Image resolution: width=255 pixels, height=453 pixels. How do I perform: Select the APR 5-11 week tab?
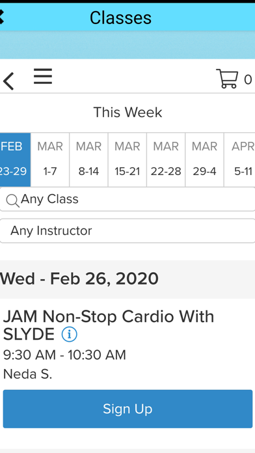tap(239, 159)
